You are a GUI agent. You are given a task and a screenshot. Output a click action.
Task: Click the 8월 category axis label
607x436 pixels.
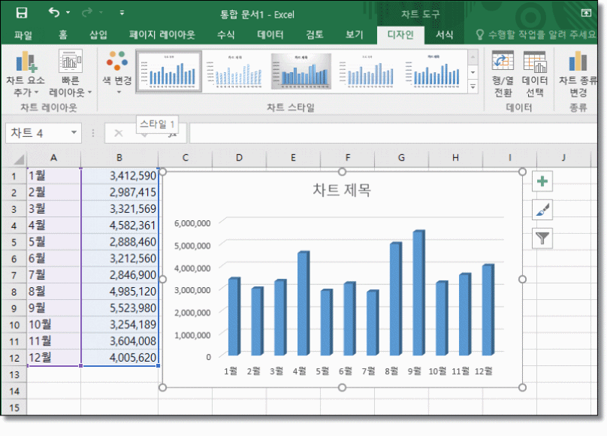tap(391, 371)
